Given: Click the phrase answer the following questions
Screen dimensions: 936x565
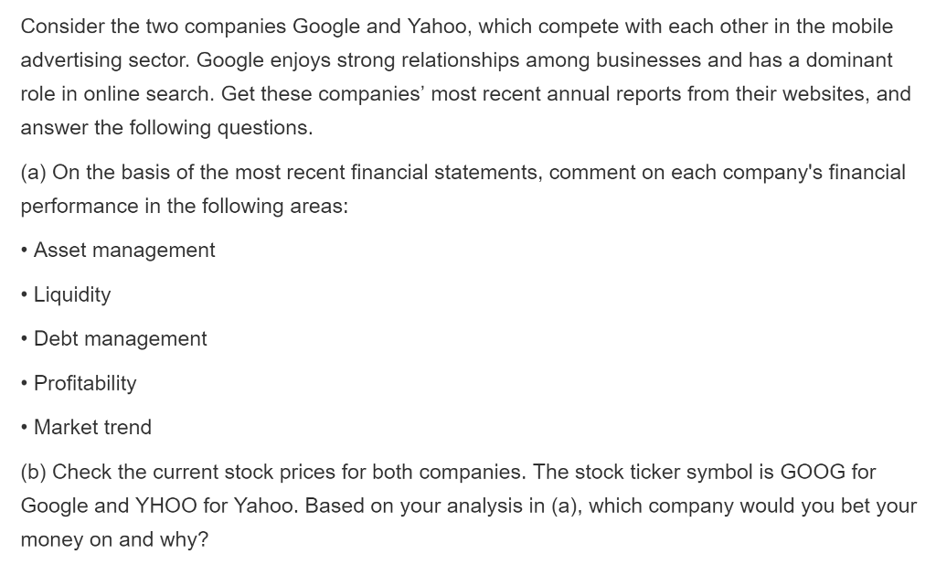Looking at the screenshot, I should (166, 128).
